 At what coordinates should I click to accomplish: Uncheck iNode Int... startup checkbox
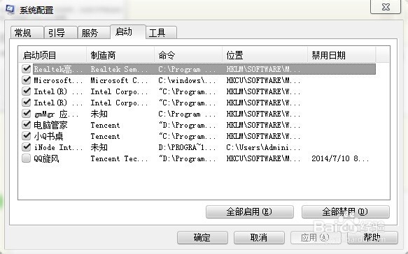coord(27,147)
